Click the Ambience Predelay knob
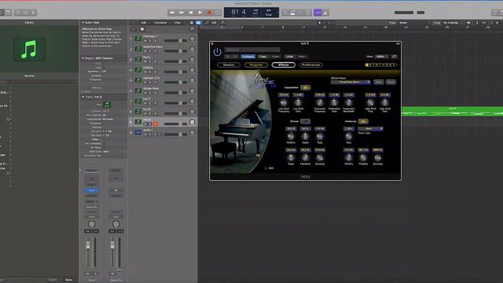The image size is (503, 283). click(x=363, y=157)
